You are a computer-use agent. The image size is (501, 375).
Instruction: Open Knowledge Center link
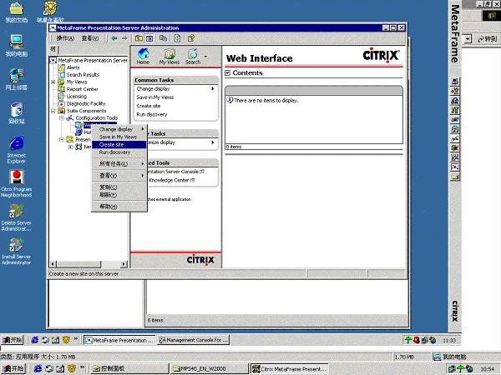[x=171, y=180]
